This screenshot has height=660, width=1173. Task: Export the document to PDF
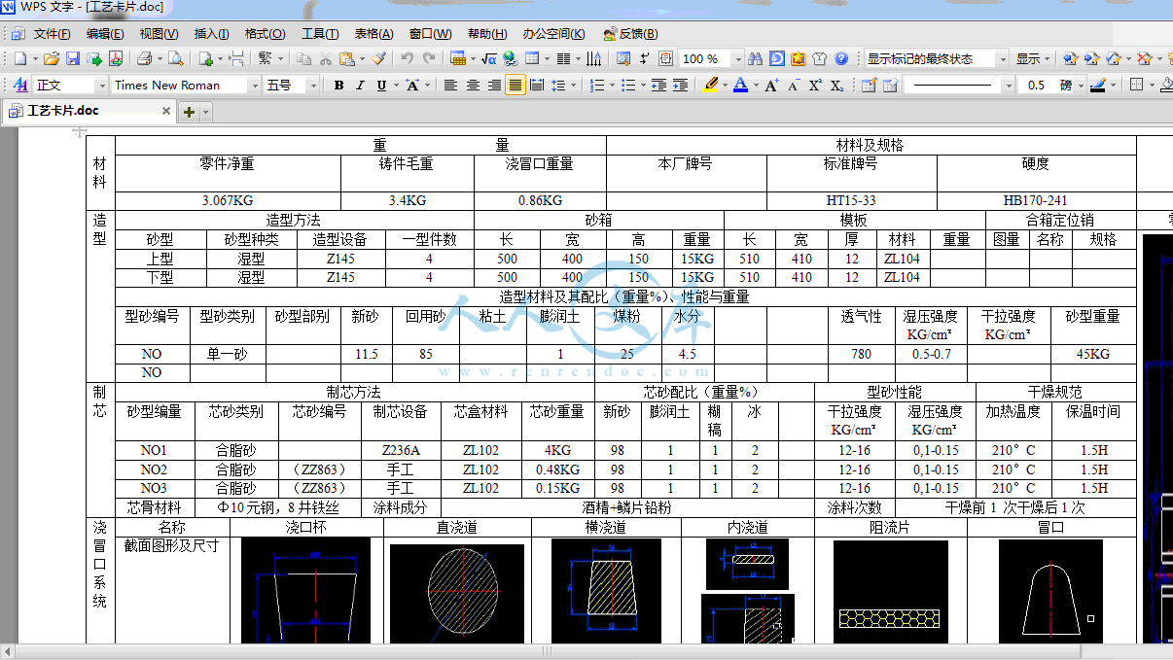click(116, 58)
